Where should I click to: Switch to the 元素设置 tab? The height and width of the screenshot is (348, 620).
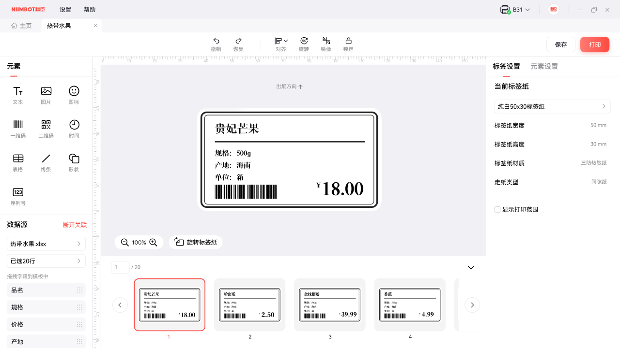coord(544,67)
